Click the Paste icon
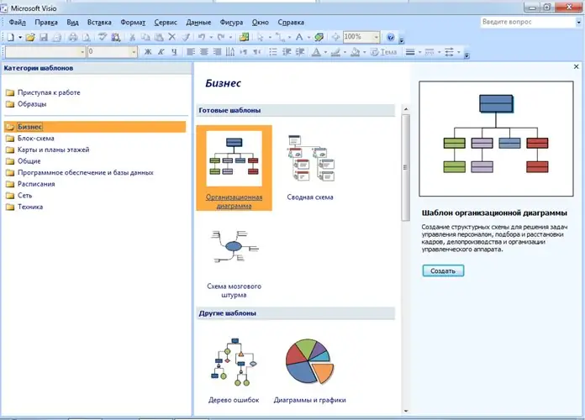The width and height of the screenshot is (585, 420). point(159,37)
